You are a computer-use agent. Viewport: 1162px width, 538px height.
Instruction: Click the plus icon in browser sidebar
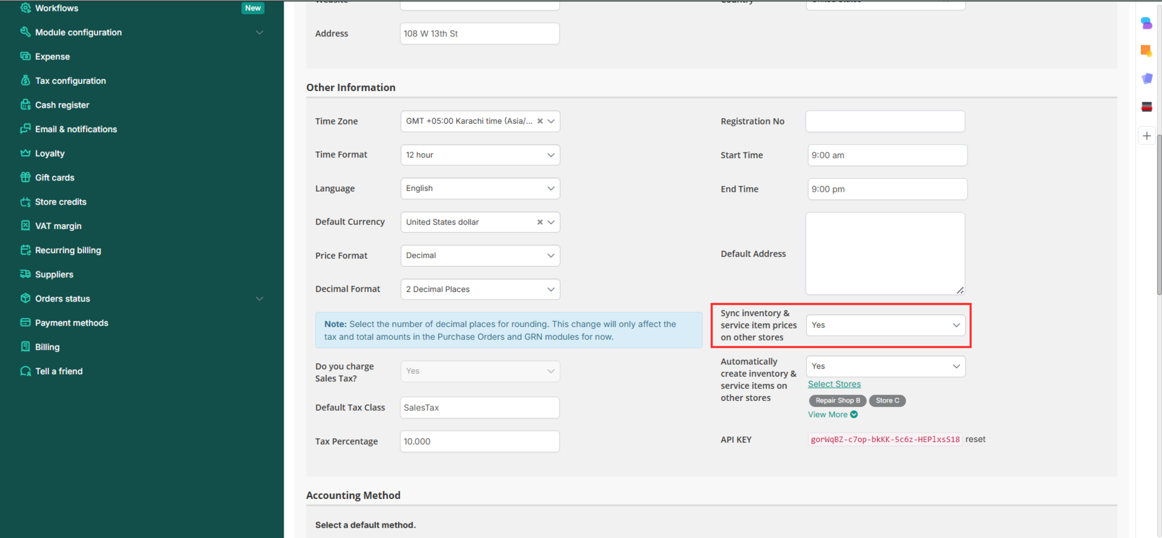(1146, 136)
